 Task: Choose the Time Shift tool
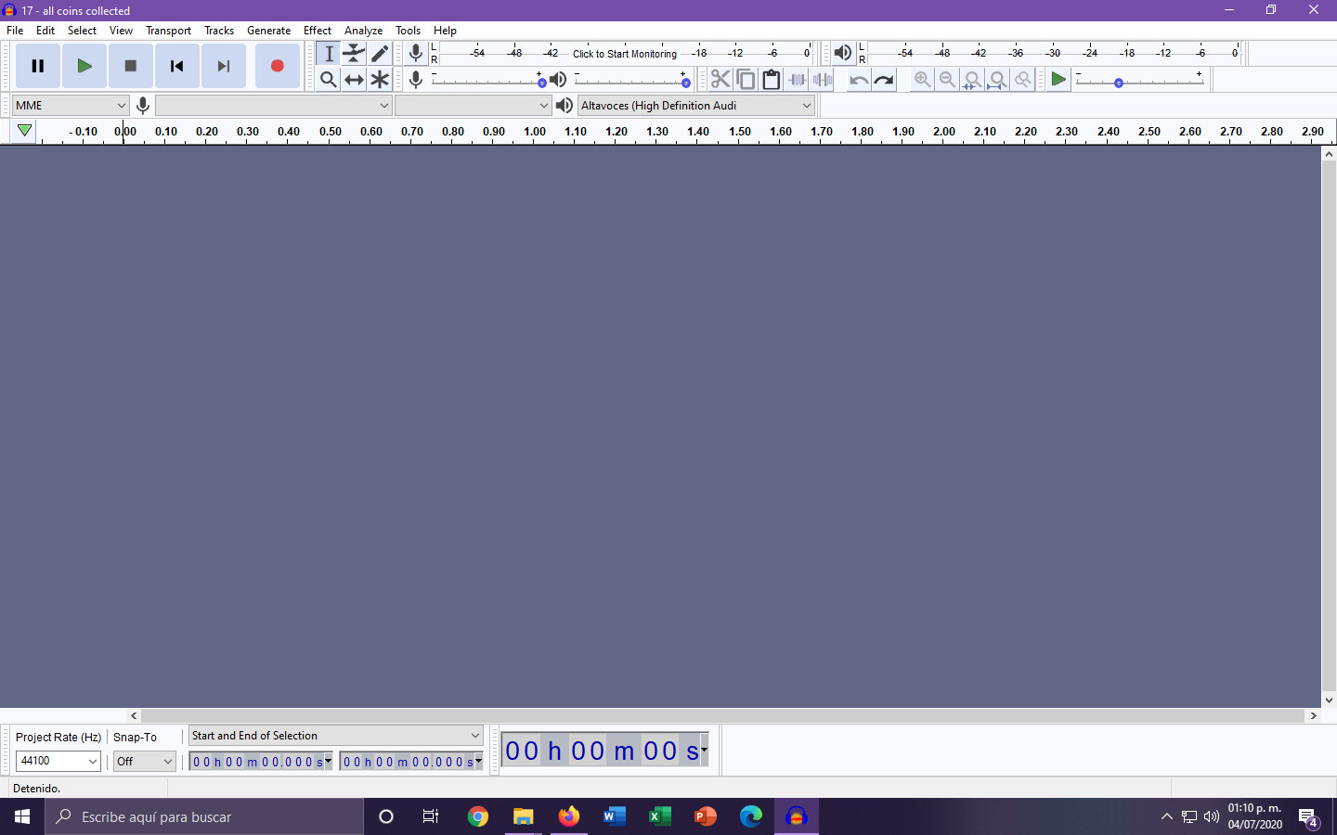[x=354, y=80]
